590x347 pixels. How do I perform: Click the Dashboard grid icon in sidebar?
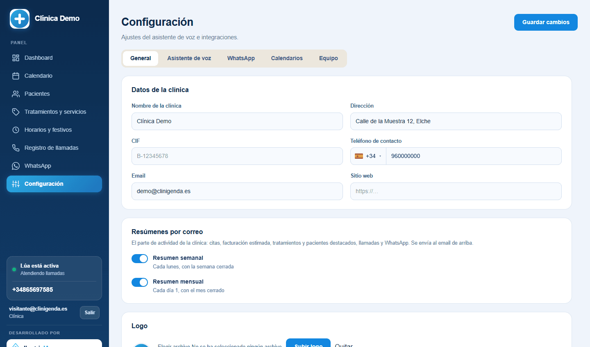tap(16, 58)
